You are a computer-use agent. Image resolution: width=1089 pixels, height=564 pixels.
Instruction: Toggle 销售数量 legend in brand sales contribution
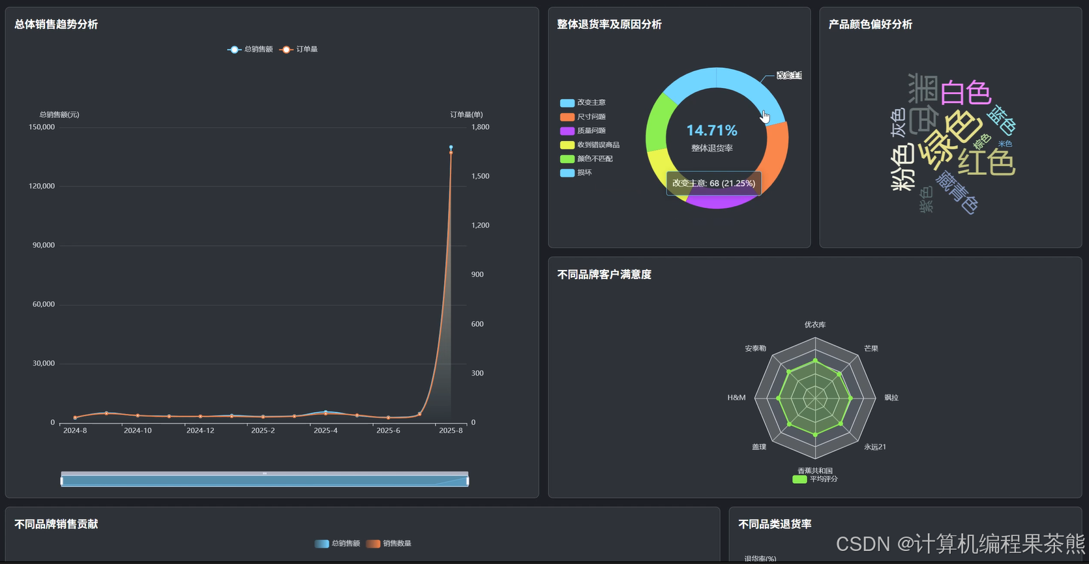389,543
